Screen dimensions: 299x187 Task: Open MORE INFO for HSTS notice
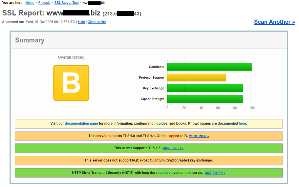215,173
